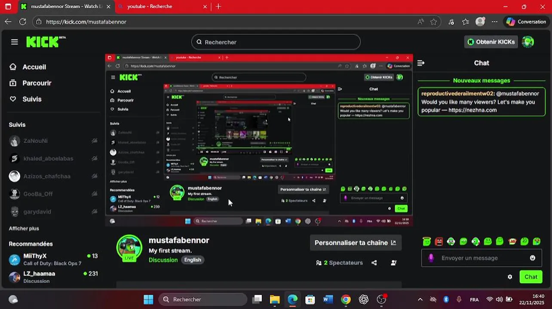Image resolution: width=552 pixels, height=309 pixels.
Task: Open the Discussion category link
Action: click(x=163, y=260)
